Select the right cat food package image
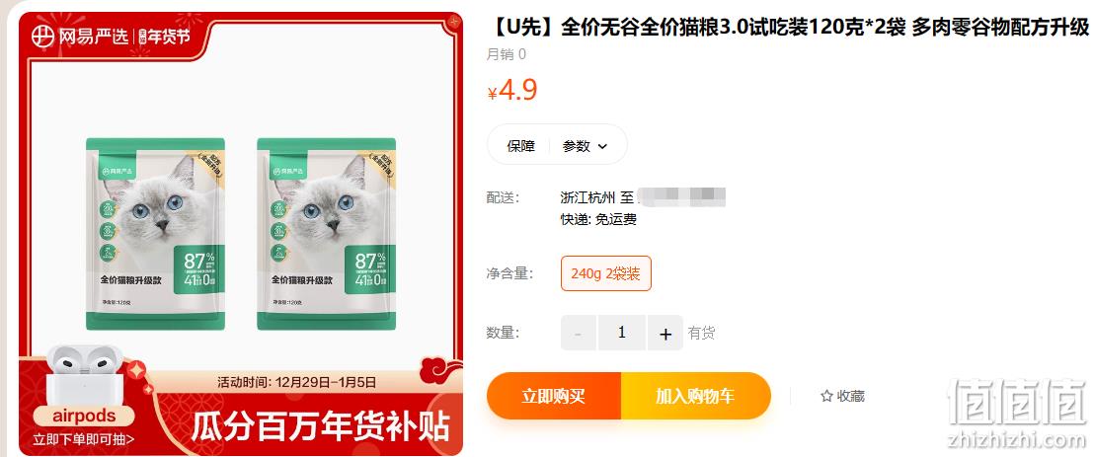Viewport: 1095px width, 457px height. click(326, 234)
